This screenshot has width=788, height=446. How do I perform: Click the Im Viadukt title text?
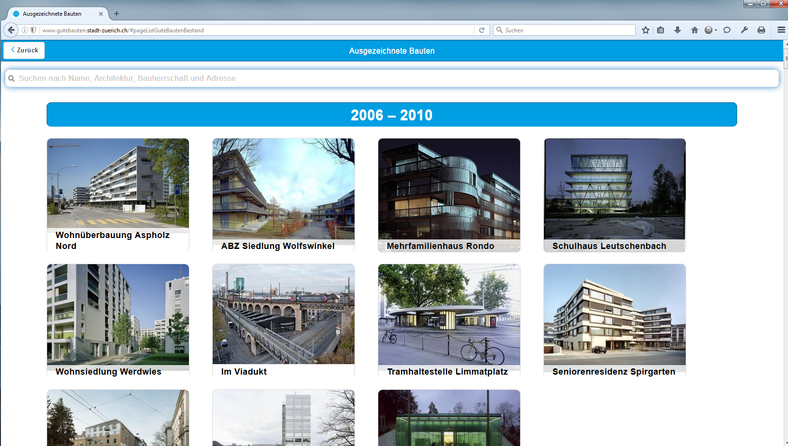point(244,372)
